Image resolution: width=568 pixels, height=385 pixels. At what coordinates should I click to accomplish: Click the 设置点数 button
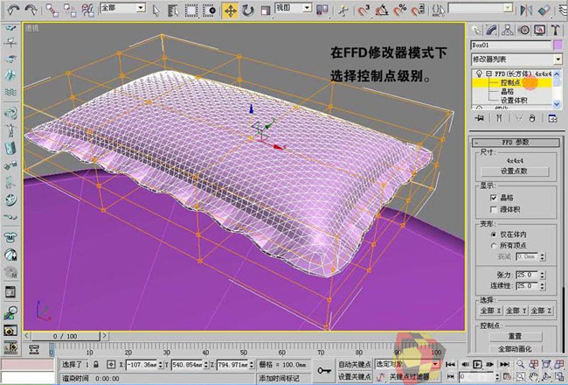[513, 171]
